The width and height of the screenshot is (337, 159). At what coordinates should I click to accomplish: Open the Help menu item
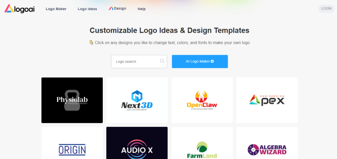pyautogui.click(x=142, y=9)
